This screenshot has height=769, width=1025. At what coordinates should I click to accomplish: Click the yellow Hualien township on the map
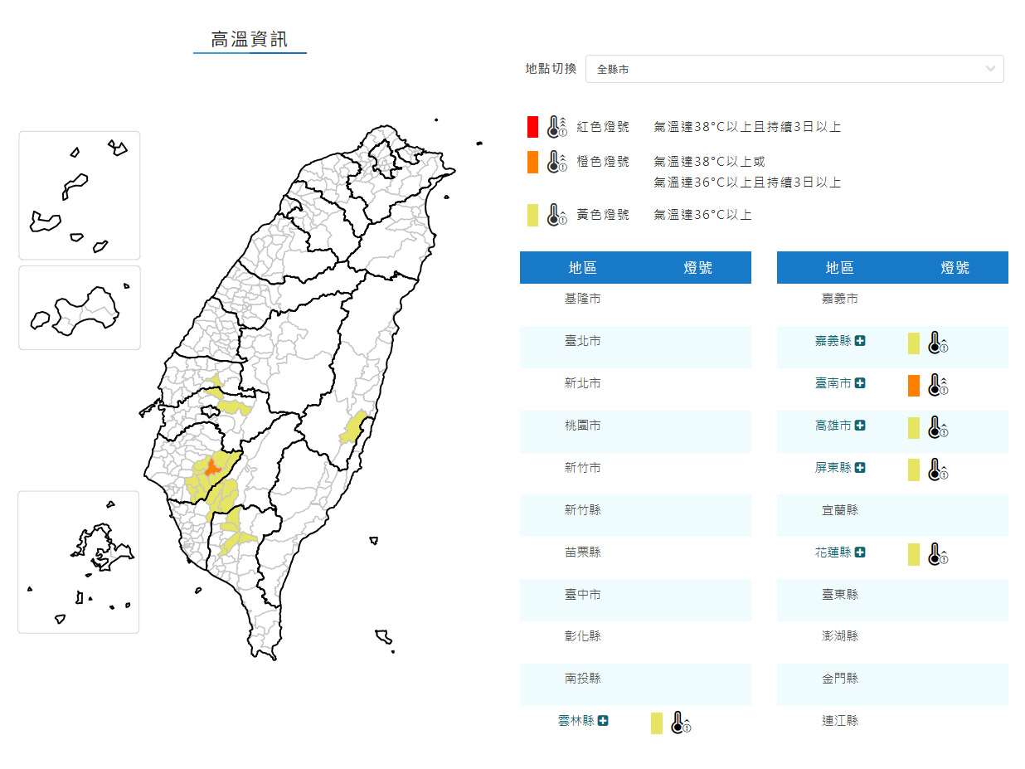354,426
